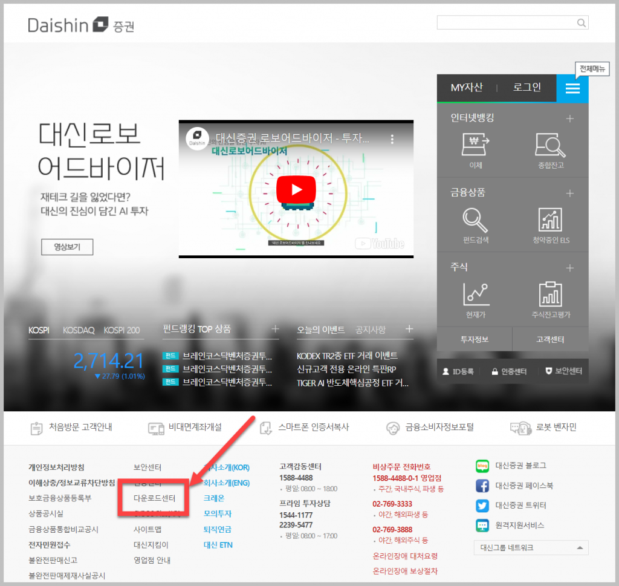Expand 오늘의 이벤트 plus button
The image size is (619, 586).
point(409,329)
